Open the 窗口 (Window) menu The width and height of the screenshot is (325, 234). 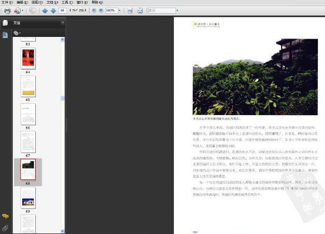[82, 2]
